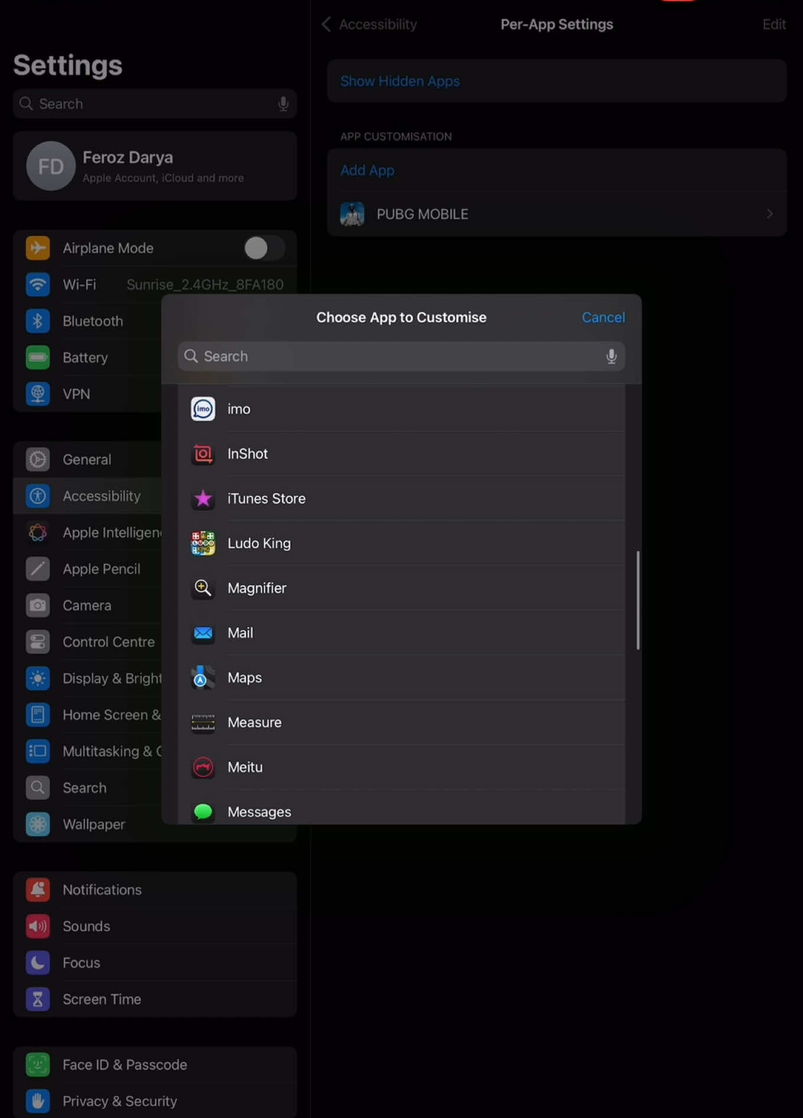Viewport: 803px width, 1118px height.
Task: Tap microphone in Settings search field
Action: (x=283, y=104)
